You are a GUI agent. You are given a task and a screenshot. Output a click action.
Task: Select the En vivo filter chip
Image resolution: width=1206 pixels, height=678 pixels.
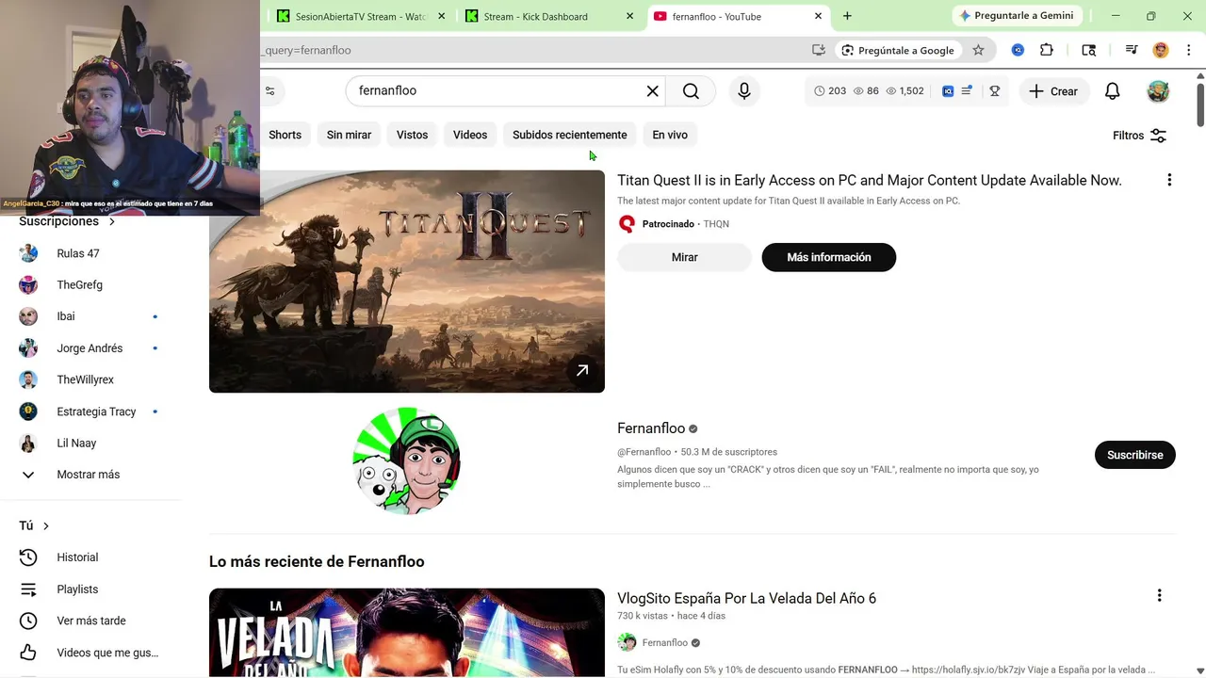pyautogui.click(x=670, y=135)
